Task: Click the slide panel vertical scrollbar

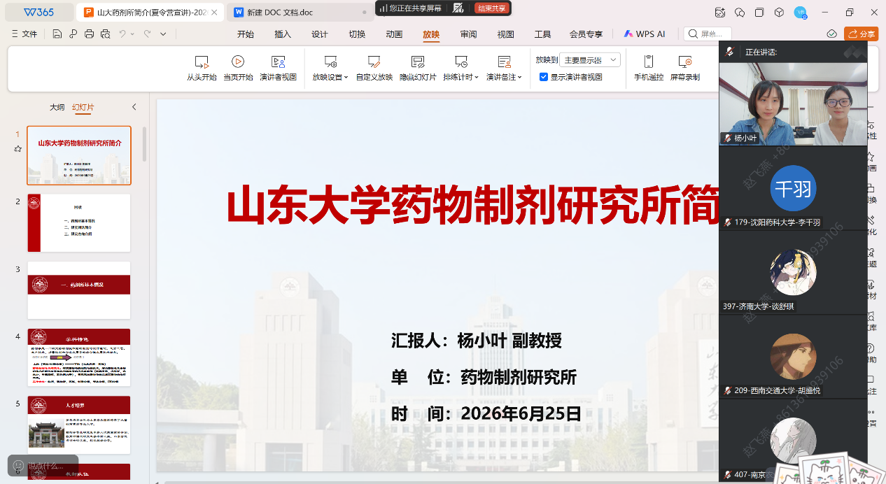Action: (x=145, y=145)
